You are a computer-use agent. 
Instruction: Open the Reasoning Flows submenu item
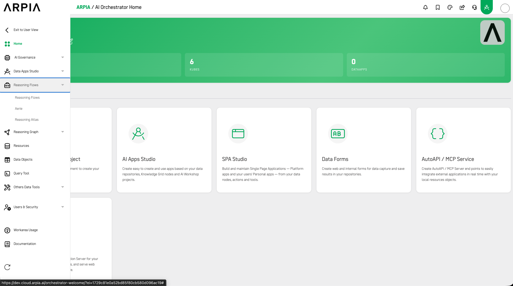pos(27,98)
